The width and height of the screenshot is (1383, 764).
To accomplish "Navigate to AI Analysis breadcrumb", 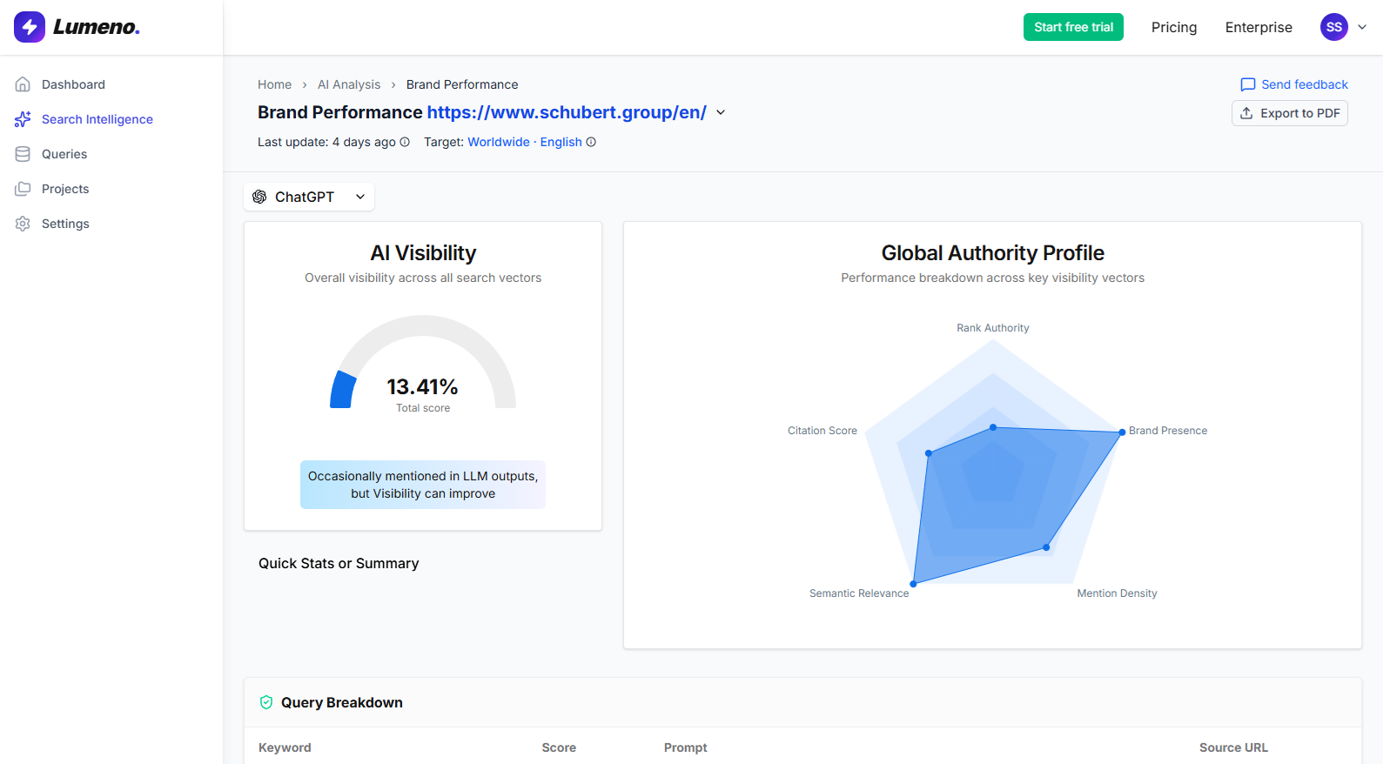I will click(x=349, y=84).
